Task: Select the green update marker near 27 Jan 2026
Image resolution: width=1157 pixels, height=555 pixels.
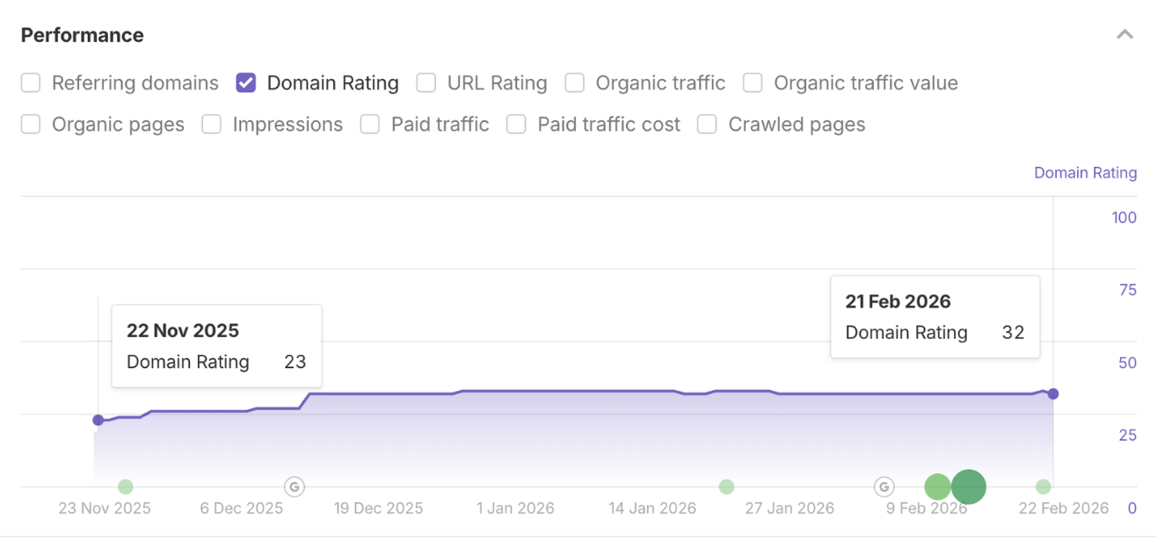Action: pos(726,486)
